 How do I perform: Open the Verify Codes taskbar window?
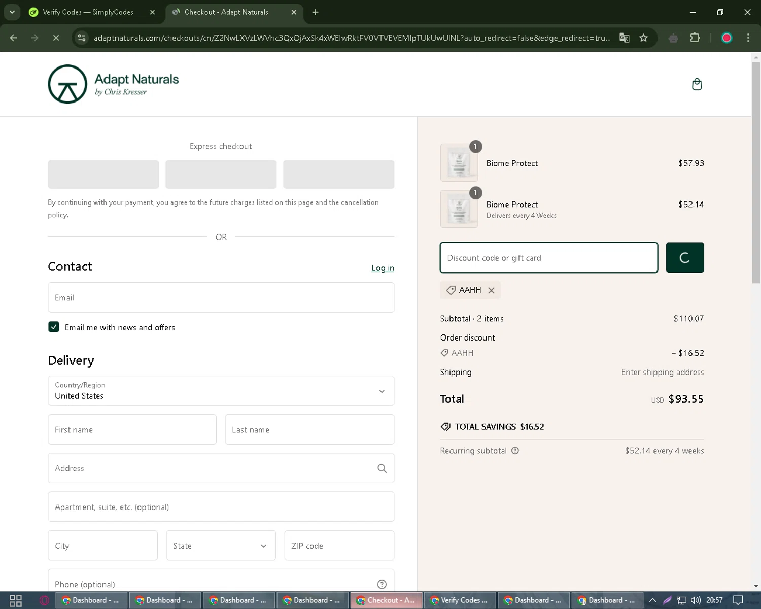460,600
